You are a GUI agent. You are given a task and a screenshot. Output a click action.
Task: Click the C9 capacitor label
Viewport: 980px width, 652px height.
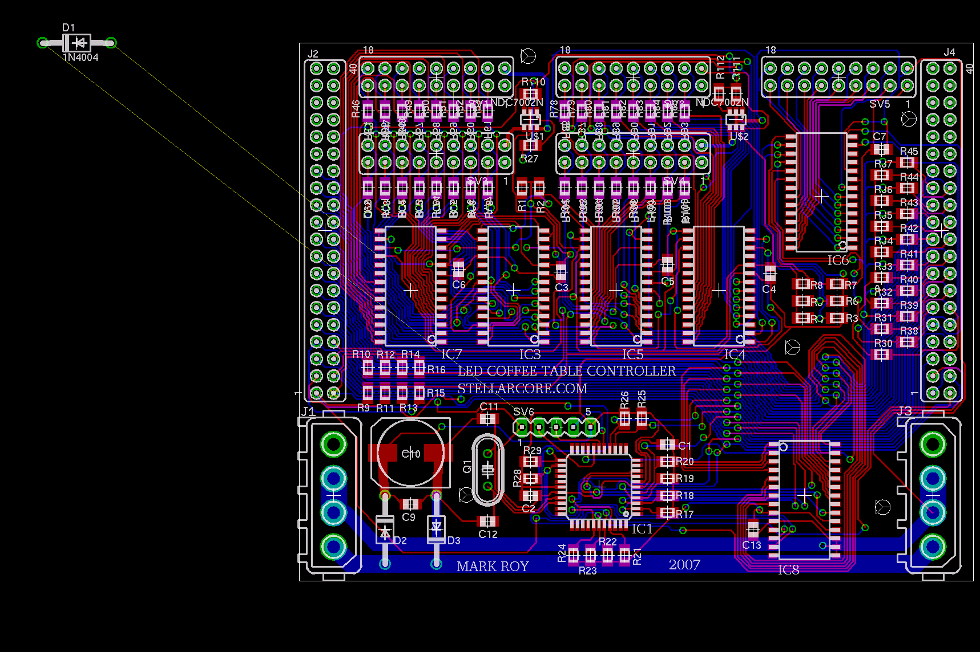point(409,517)
